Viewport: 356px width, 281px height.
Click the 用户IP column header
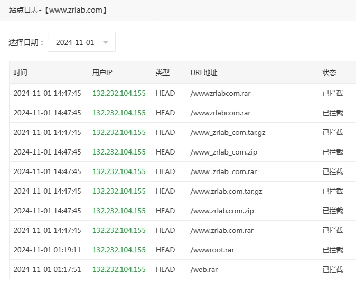102,72
